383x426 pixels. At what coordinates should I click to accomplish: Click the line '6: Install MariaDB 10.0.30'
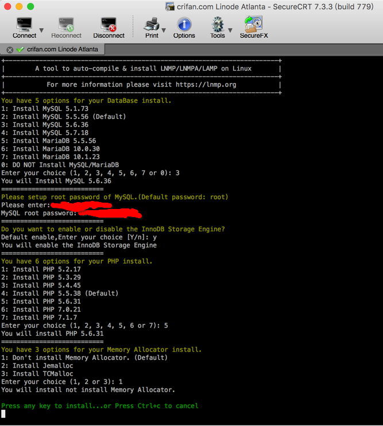51,149
